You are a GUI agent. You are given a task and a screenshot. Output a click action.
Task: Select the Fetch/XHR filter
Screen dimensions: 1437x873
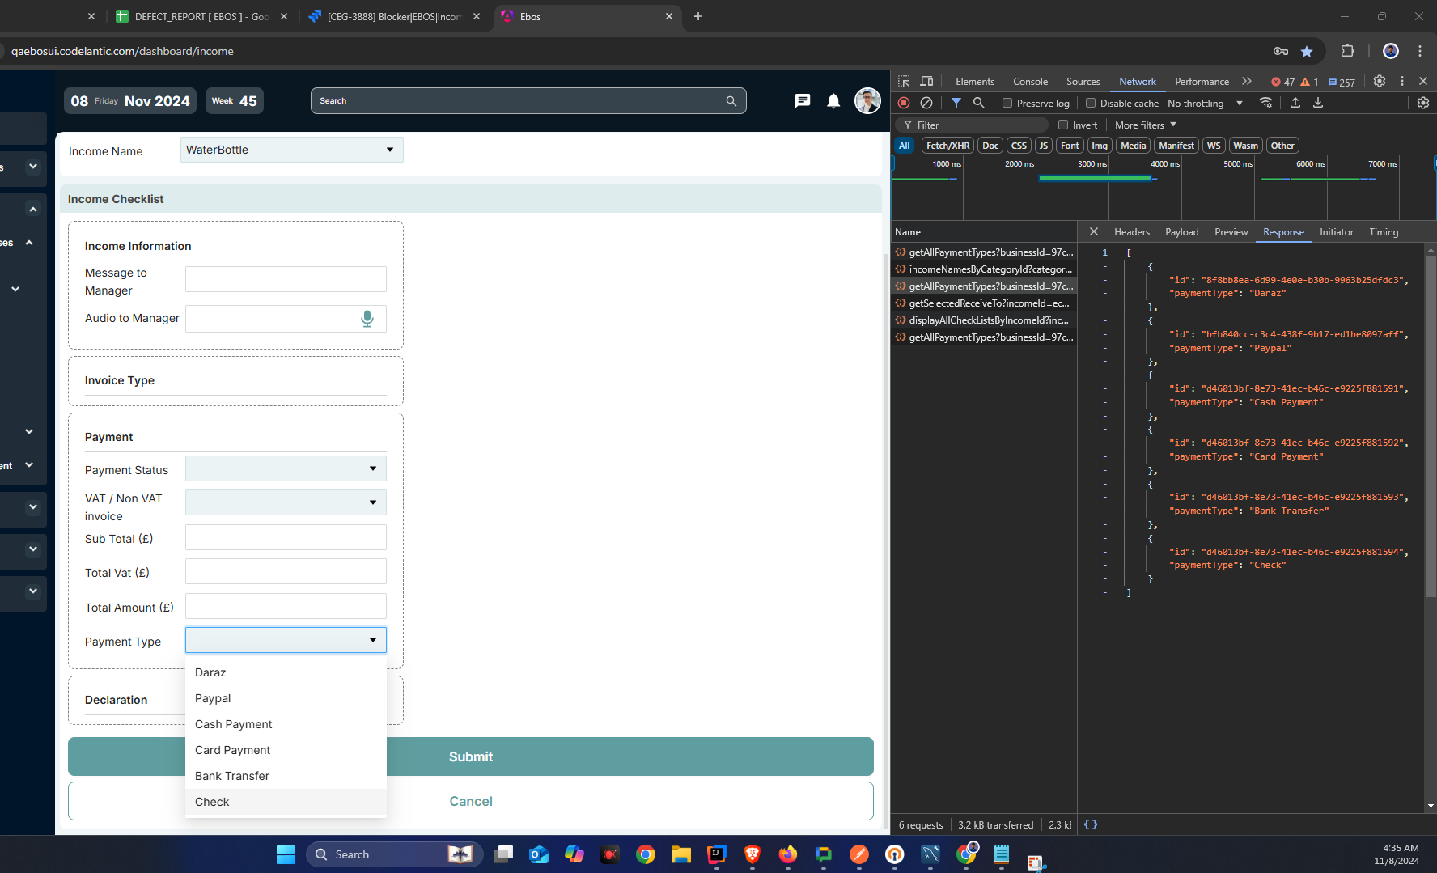point(947,146)
